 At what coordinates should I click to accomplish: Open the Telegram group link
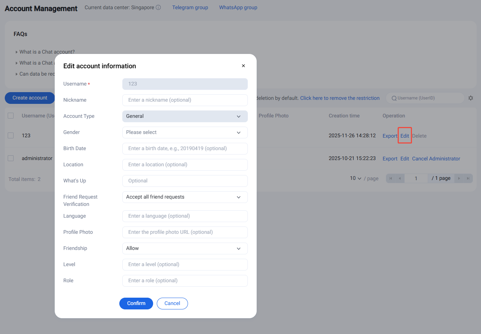[190, 7]
